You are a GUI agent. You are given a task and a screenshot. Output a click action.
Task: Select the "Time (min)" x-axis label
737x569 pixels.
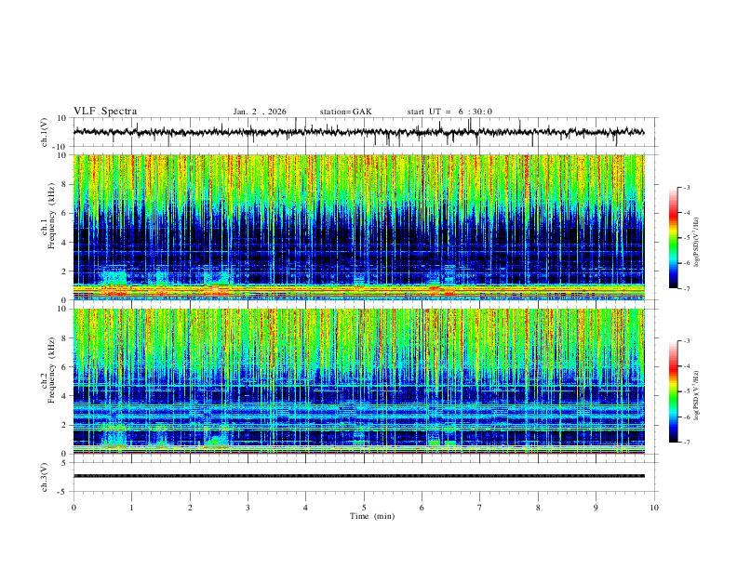372,516
